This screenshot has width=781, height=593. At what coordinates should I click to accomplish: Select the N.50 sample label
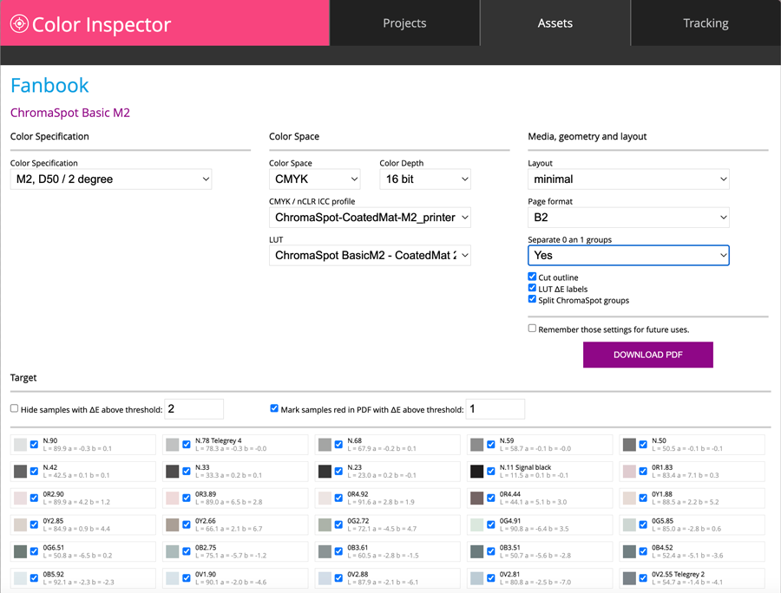click(x=659, y=440)
